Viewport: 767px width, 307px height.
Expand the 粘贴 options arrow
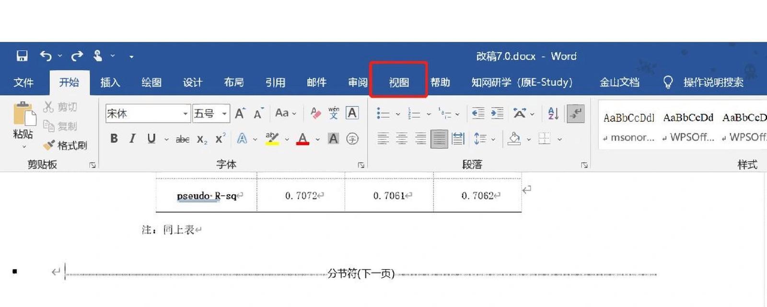point(24,147)
